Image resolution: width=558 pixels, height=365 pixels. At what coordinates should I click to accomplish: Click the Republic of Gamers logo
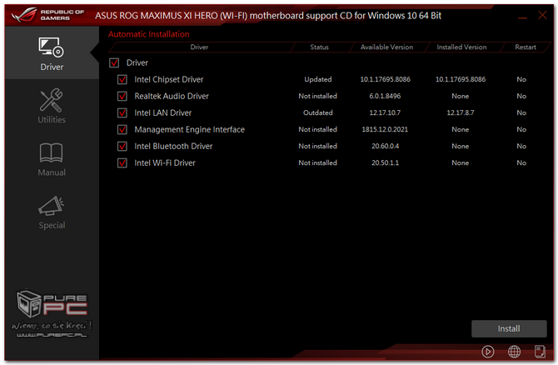coord(47,15)
